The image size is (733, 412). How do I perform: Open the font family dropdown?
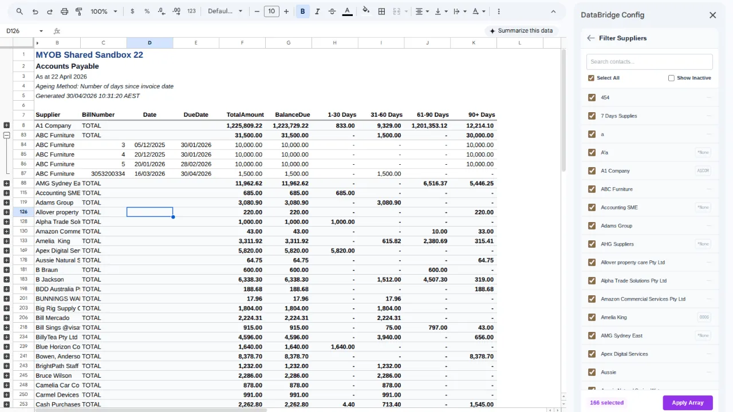click(x=225, y=11)
